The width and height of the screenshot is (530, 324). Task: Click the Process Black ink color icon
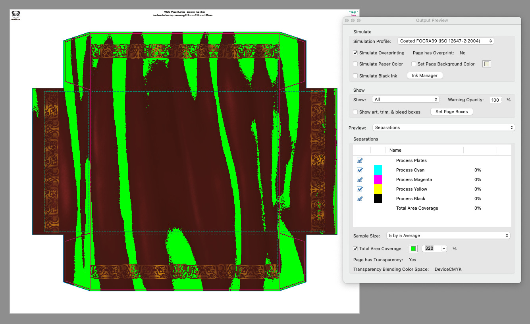pyautogui.click(x=378, y=199)
